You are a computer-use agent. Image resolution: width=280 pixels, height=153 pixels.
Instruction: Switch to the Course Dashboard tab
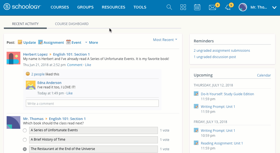click(72, 24)
